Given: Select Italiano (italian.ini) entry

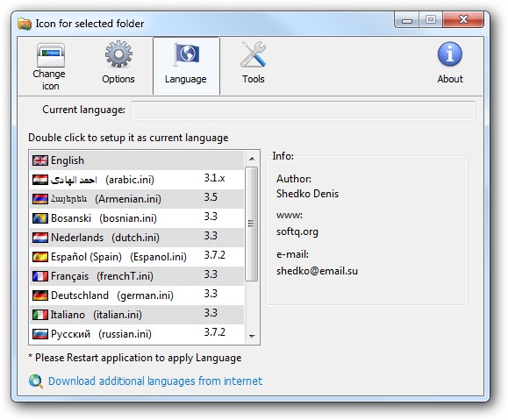Looking at the screenshot, I should pos(137,315).
